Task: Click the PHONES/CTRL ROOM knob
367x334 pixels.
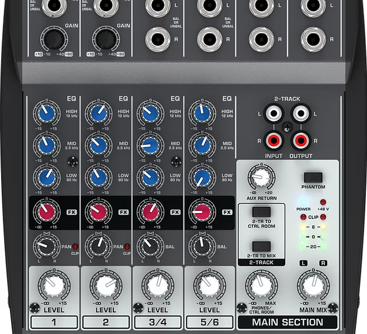Action: [x=261, y=286]
